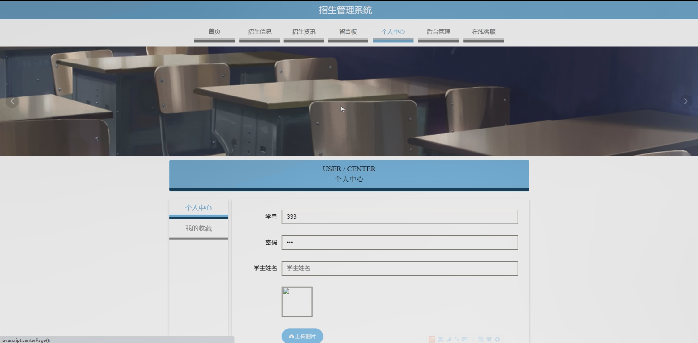Select 我的收藏 in the sidebar

tap(198, 228)
